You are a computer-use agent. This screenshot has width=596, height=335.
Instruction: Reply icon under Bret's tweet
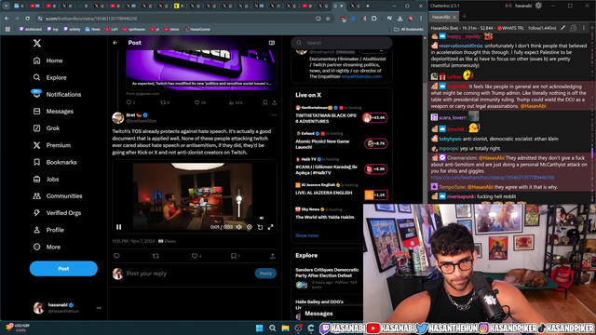[x=116, y=256]
